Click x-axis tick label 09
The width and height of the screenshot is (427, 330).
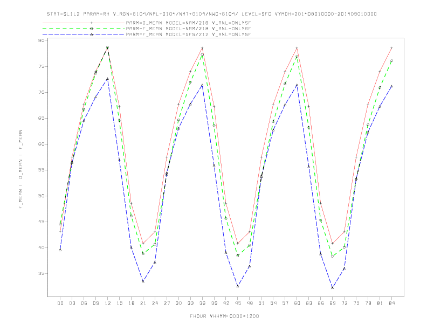click(x=95, y=303)
